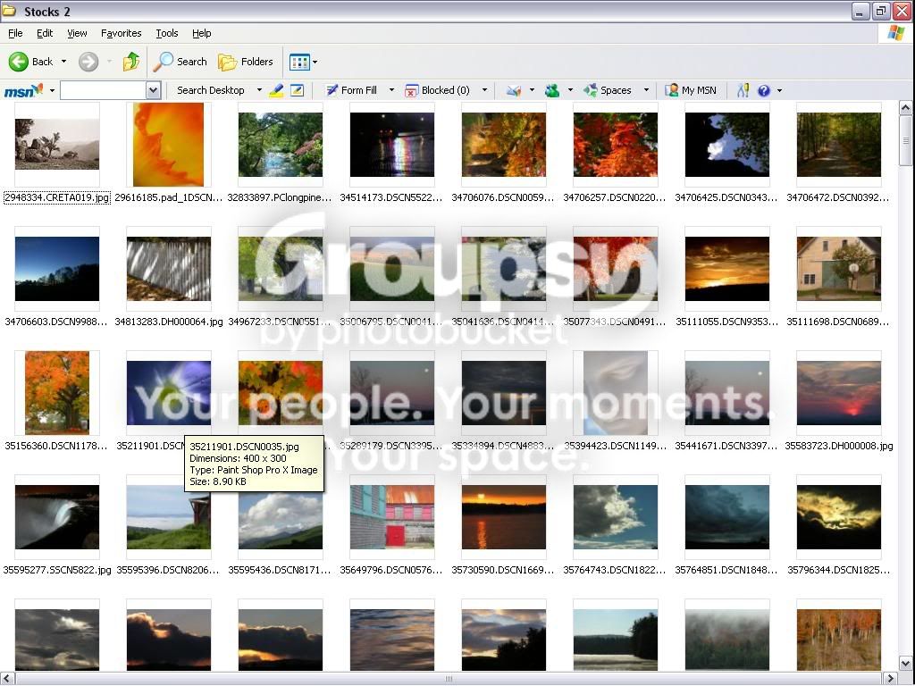Open the MSN Messenger people icon
This screenshot has height=686, width=915.
552,90
